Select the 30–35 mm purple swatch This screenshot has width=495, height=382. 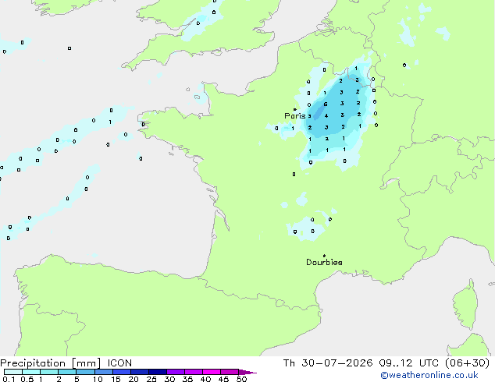175,372
